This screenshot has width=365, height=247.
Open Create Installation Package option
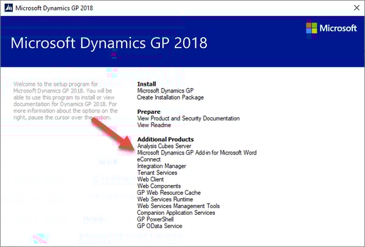point(170,97)
